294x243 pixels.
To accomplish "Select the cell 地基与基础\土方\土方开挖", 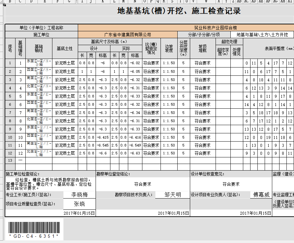I will (x=262, y=35).
